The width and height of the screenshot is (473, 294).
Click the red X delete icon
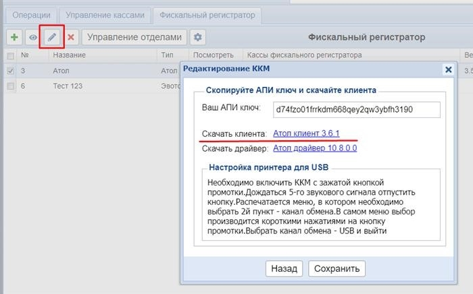coord(70,37)
